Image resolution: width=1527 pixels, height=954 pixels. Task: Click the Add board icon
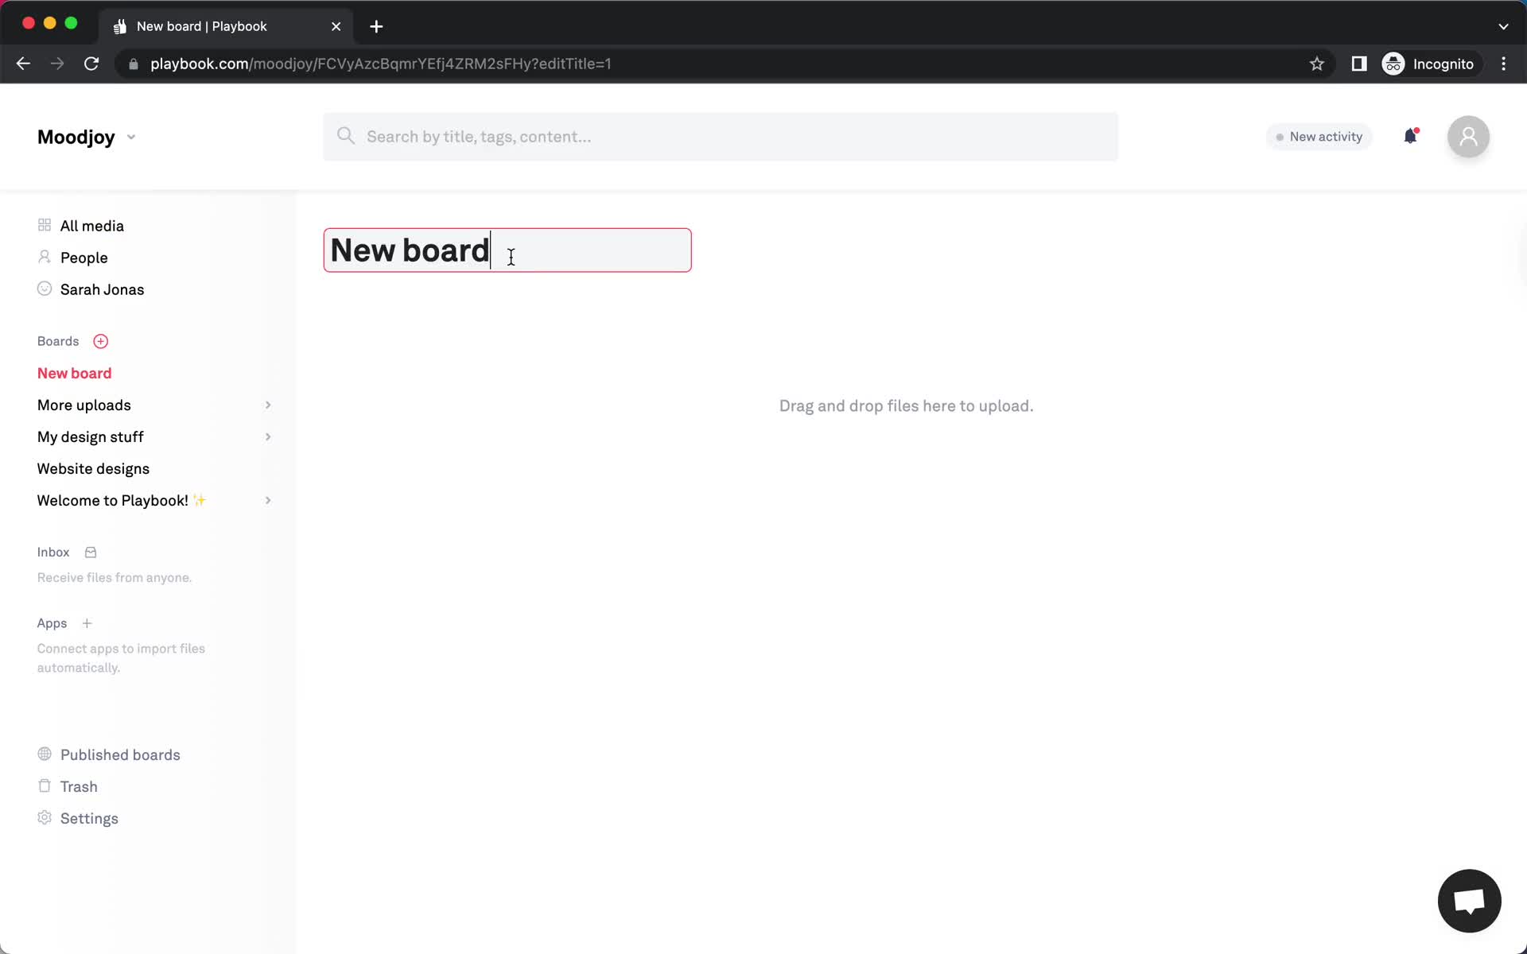[100, 341]
